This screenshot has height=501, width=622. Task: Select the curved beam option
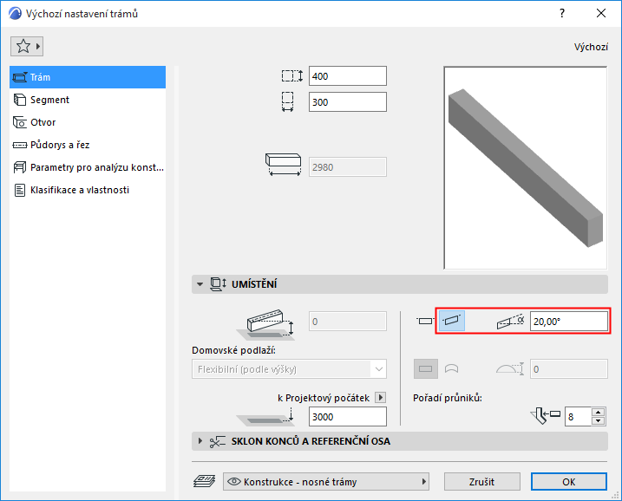click(x=452, y=369)
